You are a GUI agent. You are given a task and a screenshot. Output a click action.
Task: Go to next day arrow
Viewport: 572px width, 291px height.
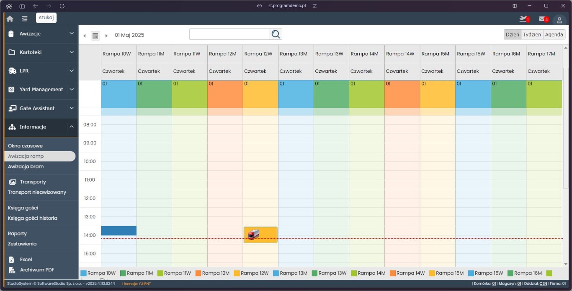(106, 36)
